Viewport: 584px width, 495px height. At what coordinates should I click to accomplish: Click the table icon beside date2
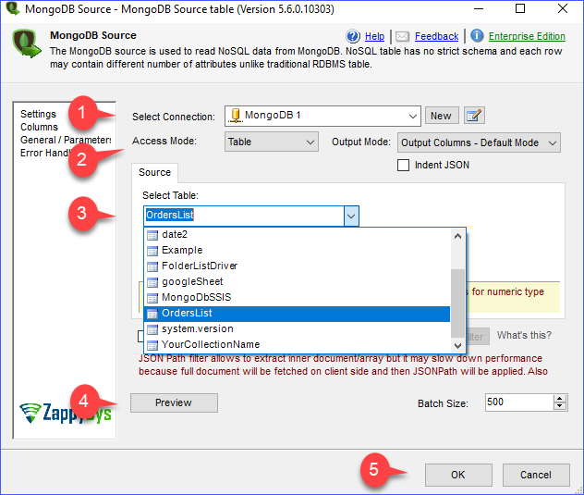click(152, 235)
